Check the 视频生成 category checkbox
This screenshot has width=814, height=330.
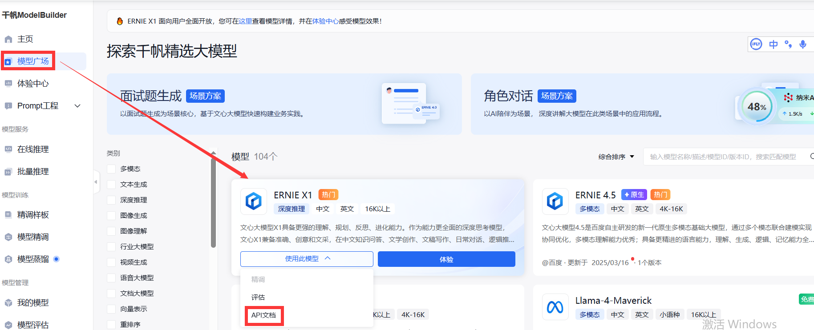[111, 262]
